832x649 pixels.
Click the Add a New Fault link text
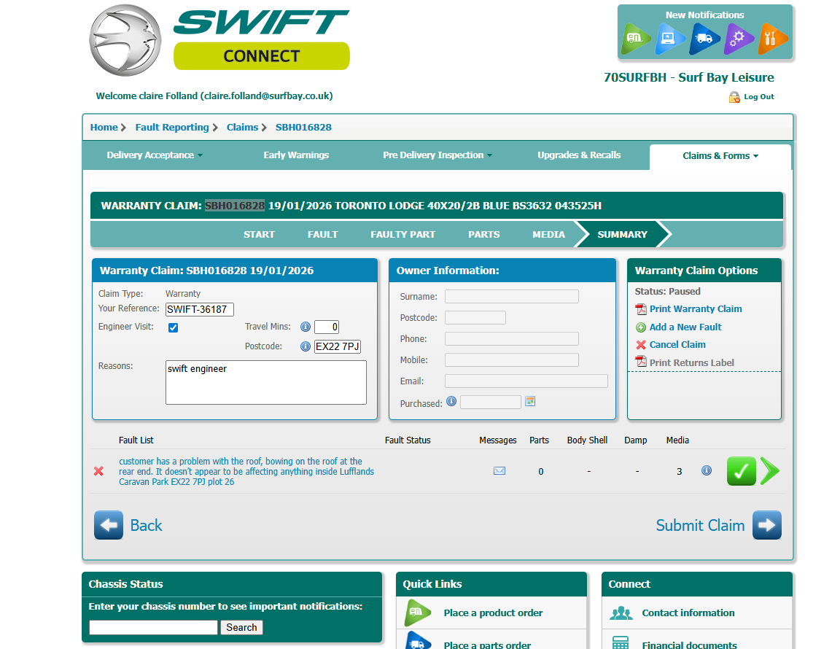[x=685, y=327]
